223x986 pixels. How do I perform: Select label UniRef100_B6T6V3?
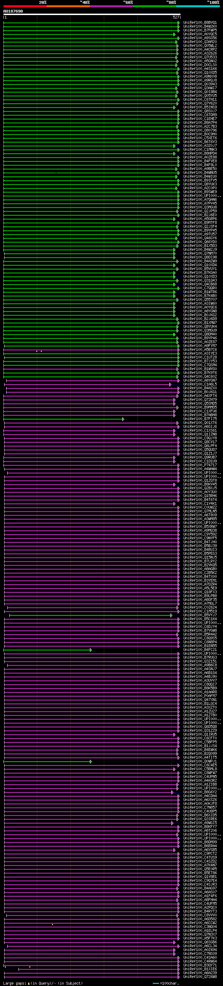click(x=200, y=142)
